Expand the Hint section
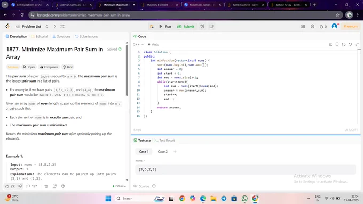Screen dimensions: 363x204 click(68, 67)
